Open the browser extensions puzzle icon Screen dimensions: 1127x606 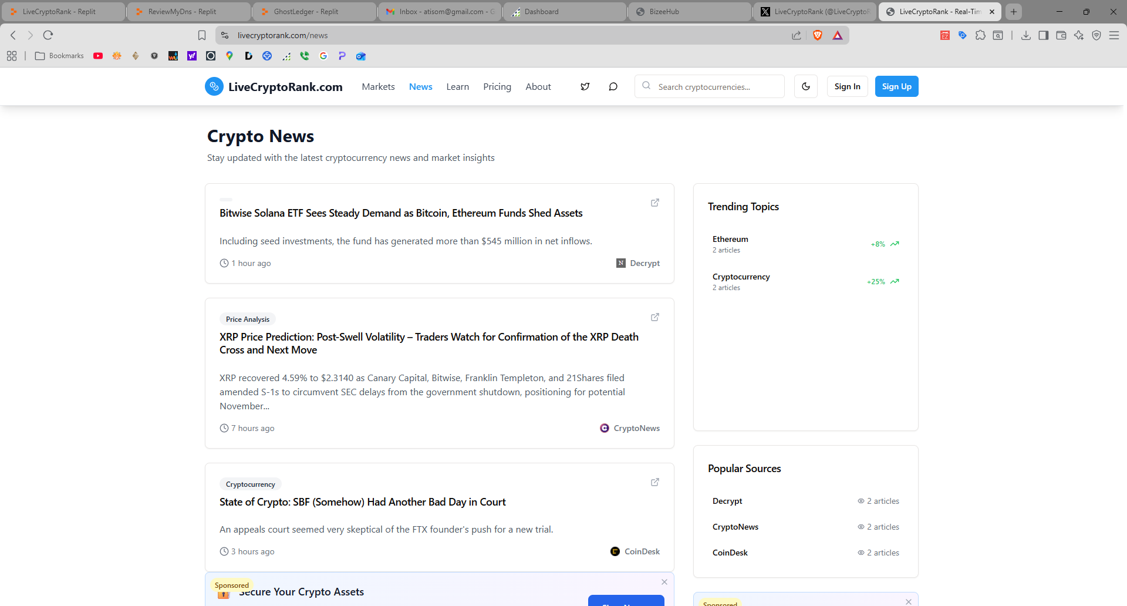(980, 35)
